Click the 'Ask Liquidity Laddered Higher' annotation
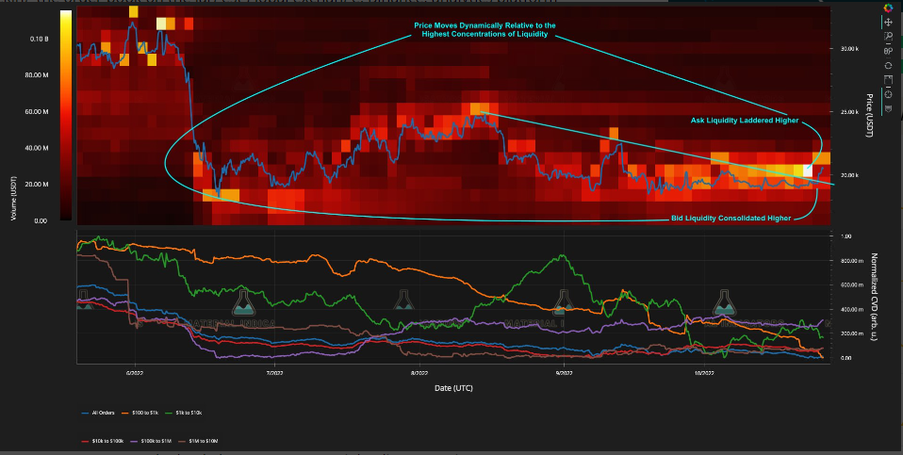 [744, 121]
